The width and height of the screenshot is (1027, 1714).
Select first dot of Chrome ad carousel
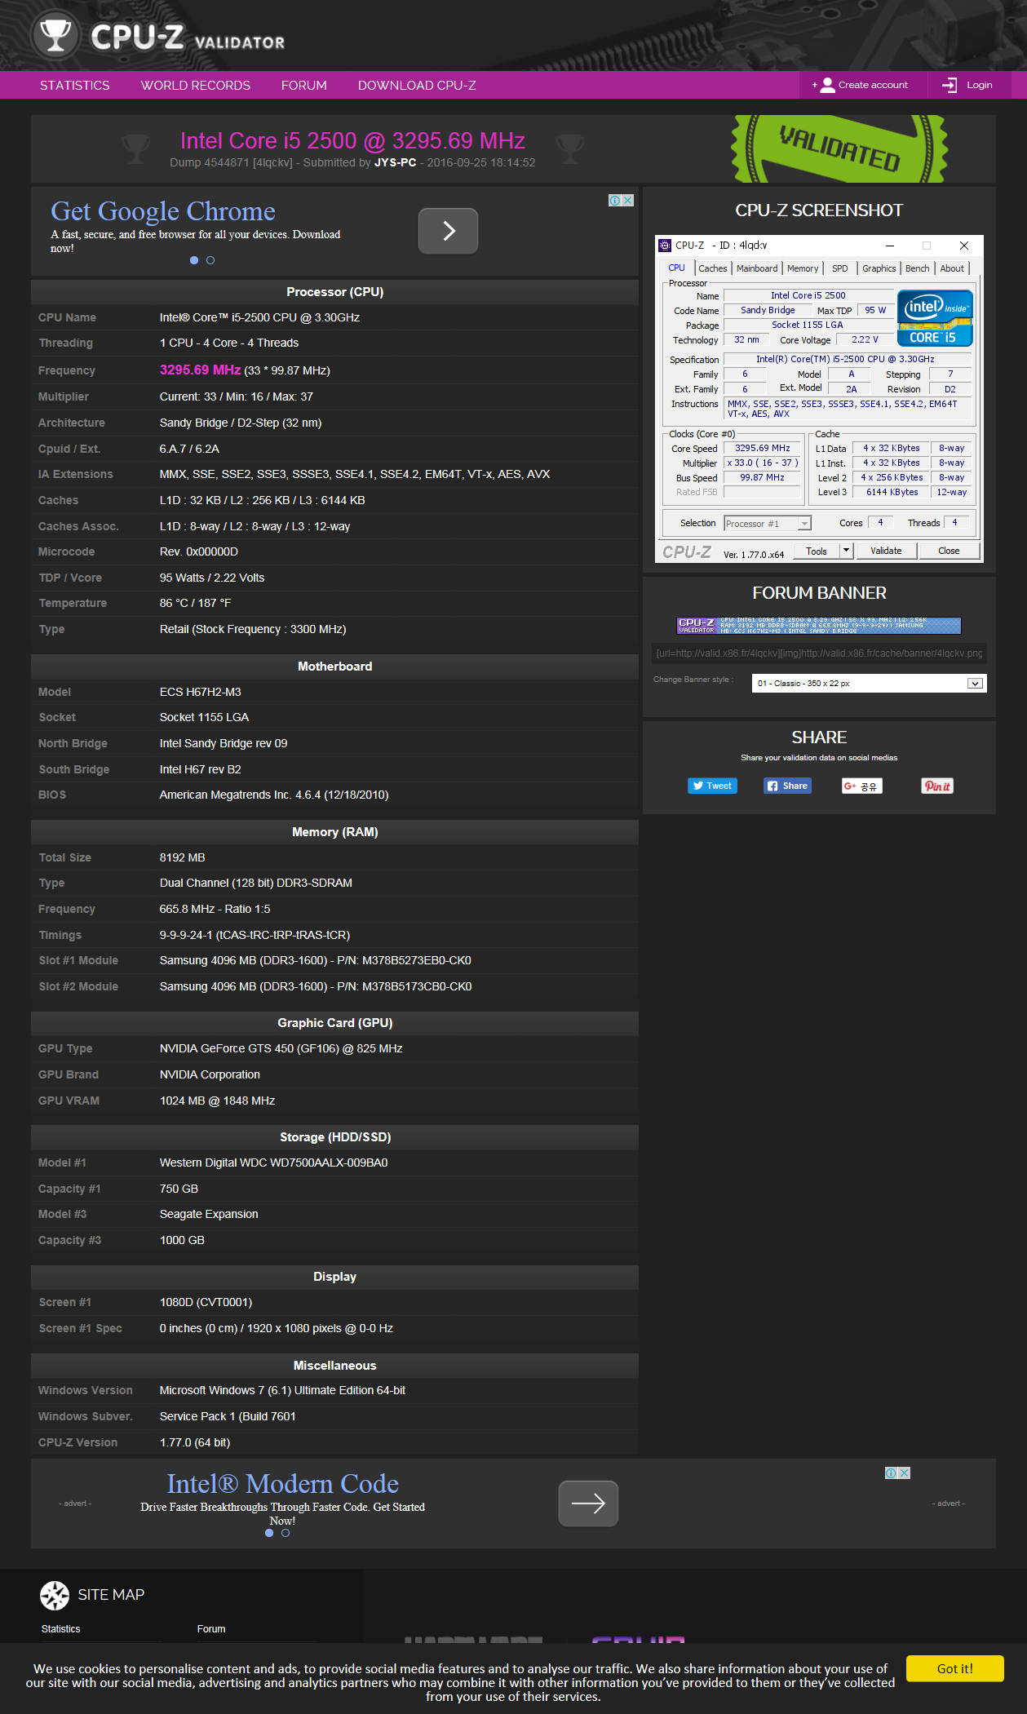[x=194, y=260]
